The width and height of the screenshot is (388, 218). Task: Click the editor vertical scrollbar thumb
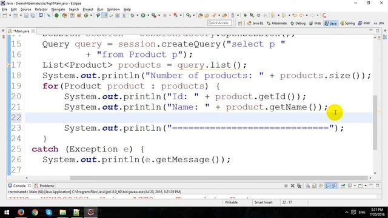(375, 122)
